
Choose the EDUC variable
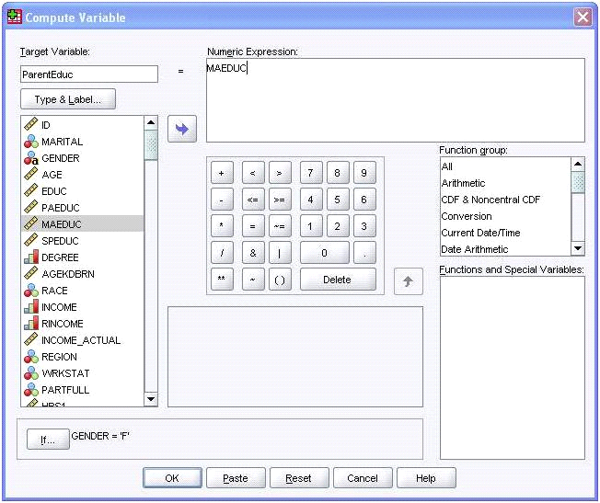click(82, 191)
